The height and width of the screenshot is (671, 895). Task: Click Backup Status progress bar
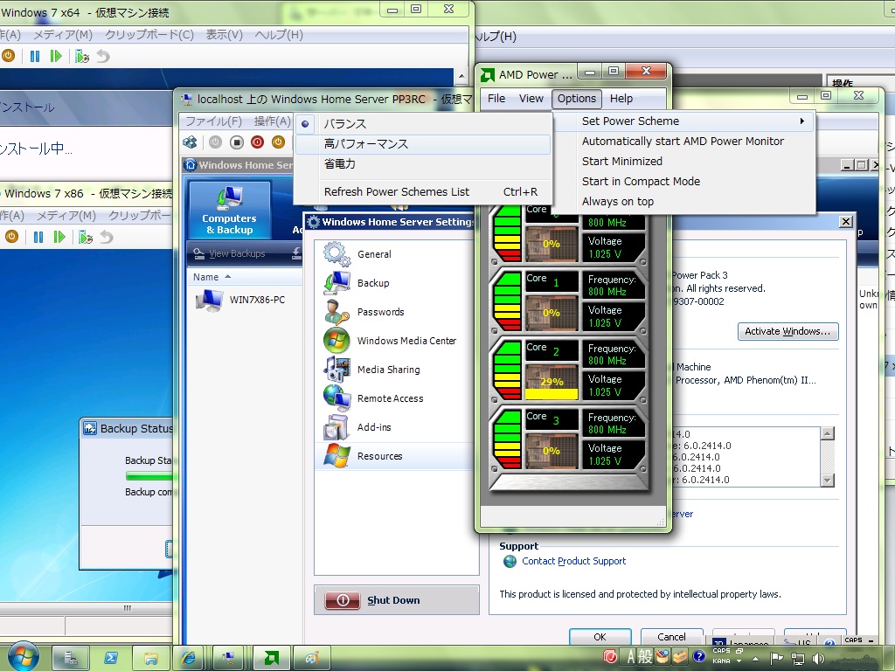149,476
